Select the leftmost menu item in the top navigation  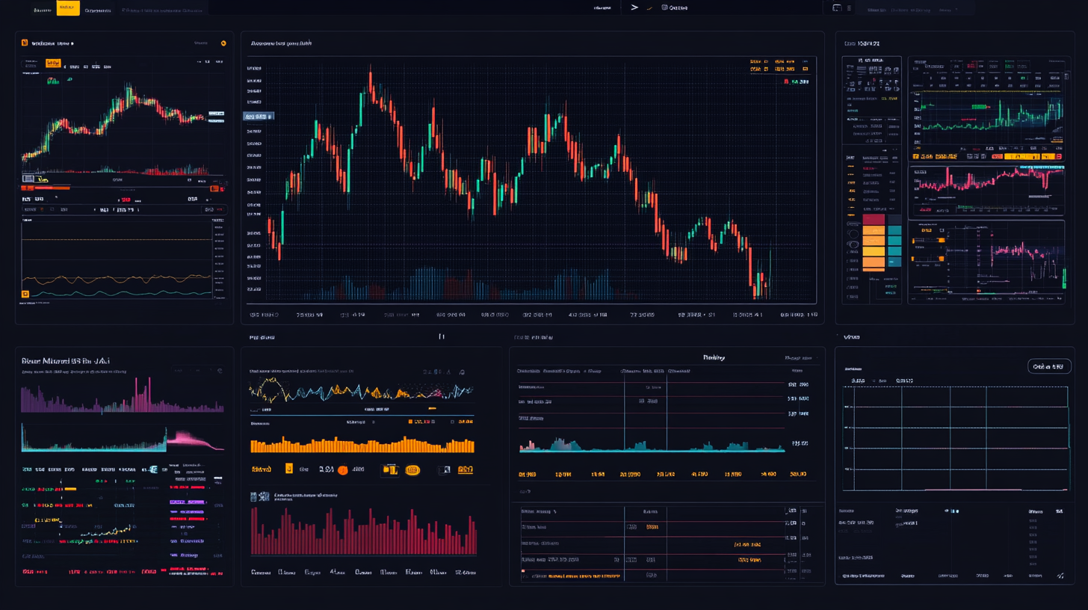(x=43, y=8)
